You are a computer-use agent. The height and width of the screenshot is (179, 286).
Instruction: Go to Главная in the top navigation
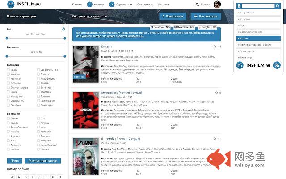(77, 4)
